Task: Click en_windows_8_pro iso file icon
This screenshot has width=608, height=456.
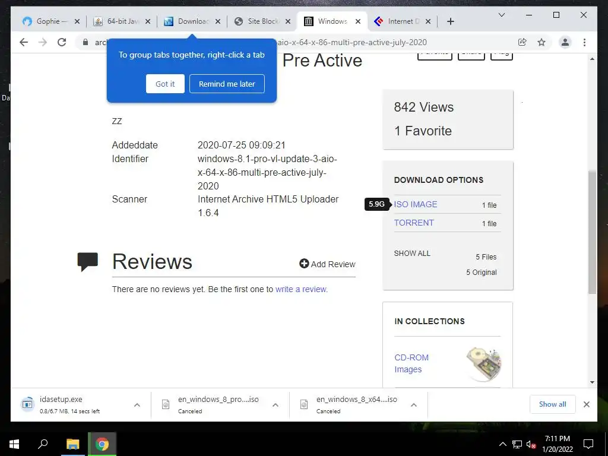Action: click(166, 404)
